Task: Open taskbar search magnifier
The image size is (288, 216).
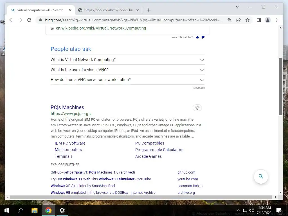Action: coord(20,210)
